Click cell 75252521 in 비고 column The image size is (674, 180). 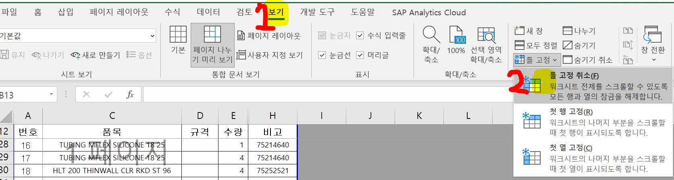click(273, 171)
